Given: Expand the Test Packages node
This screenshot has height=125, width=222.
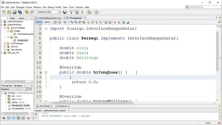Looking at the screenshot, I should [5, 43].
